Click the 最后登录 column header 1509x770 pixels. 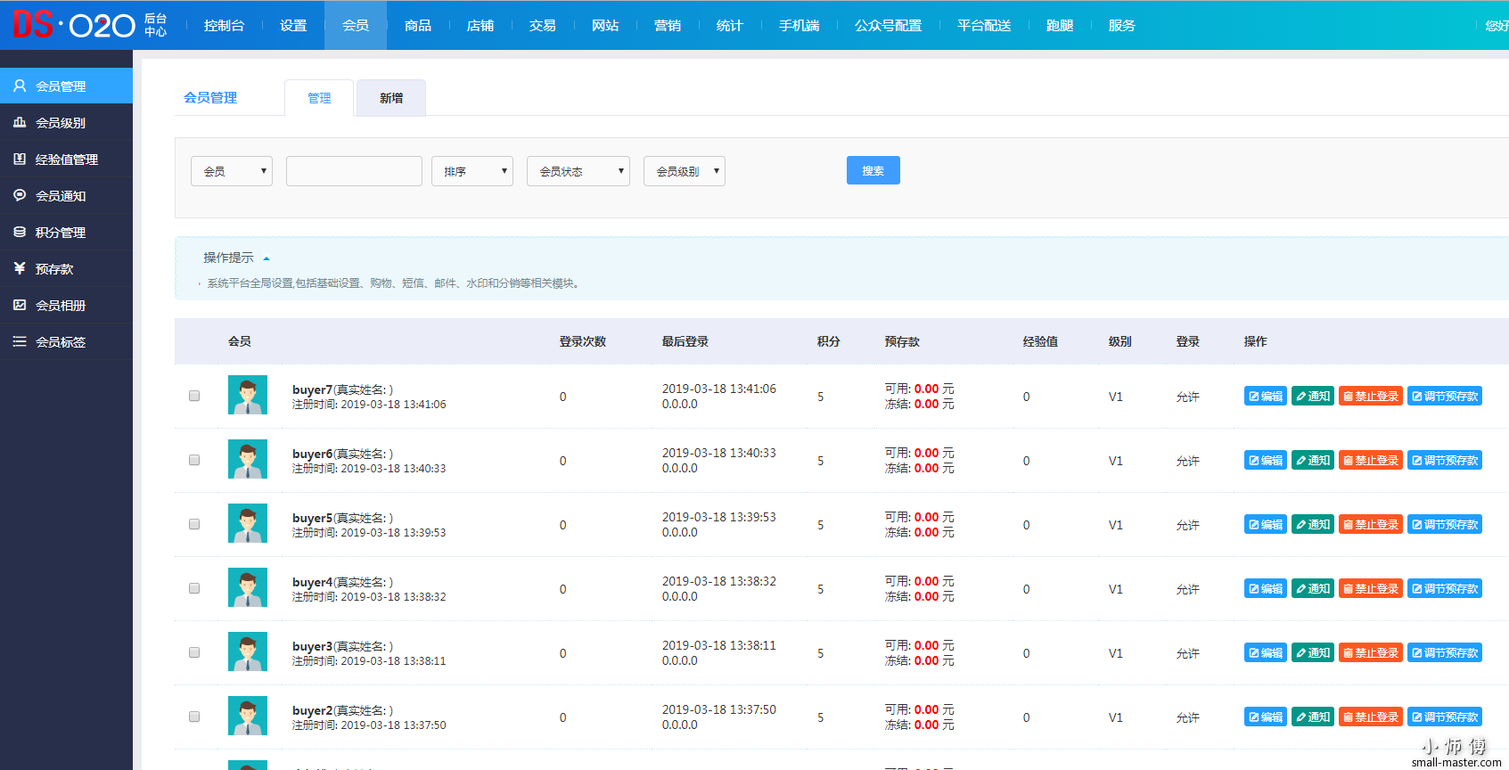point(685,341)
